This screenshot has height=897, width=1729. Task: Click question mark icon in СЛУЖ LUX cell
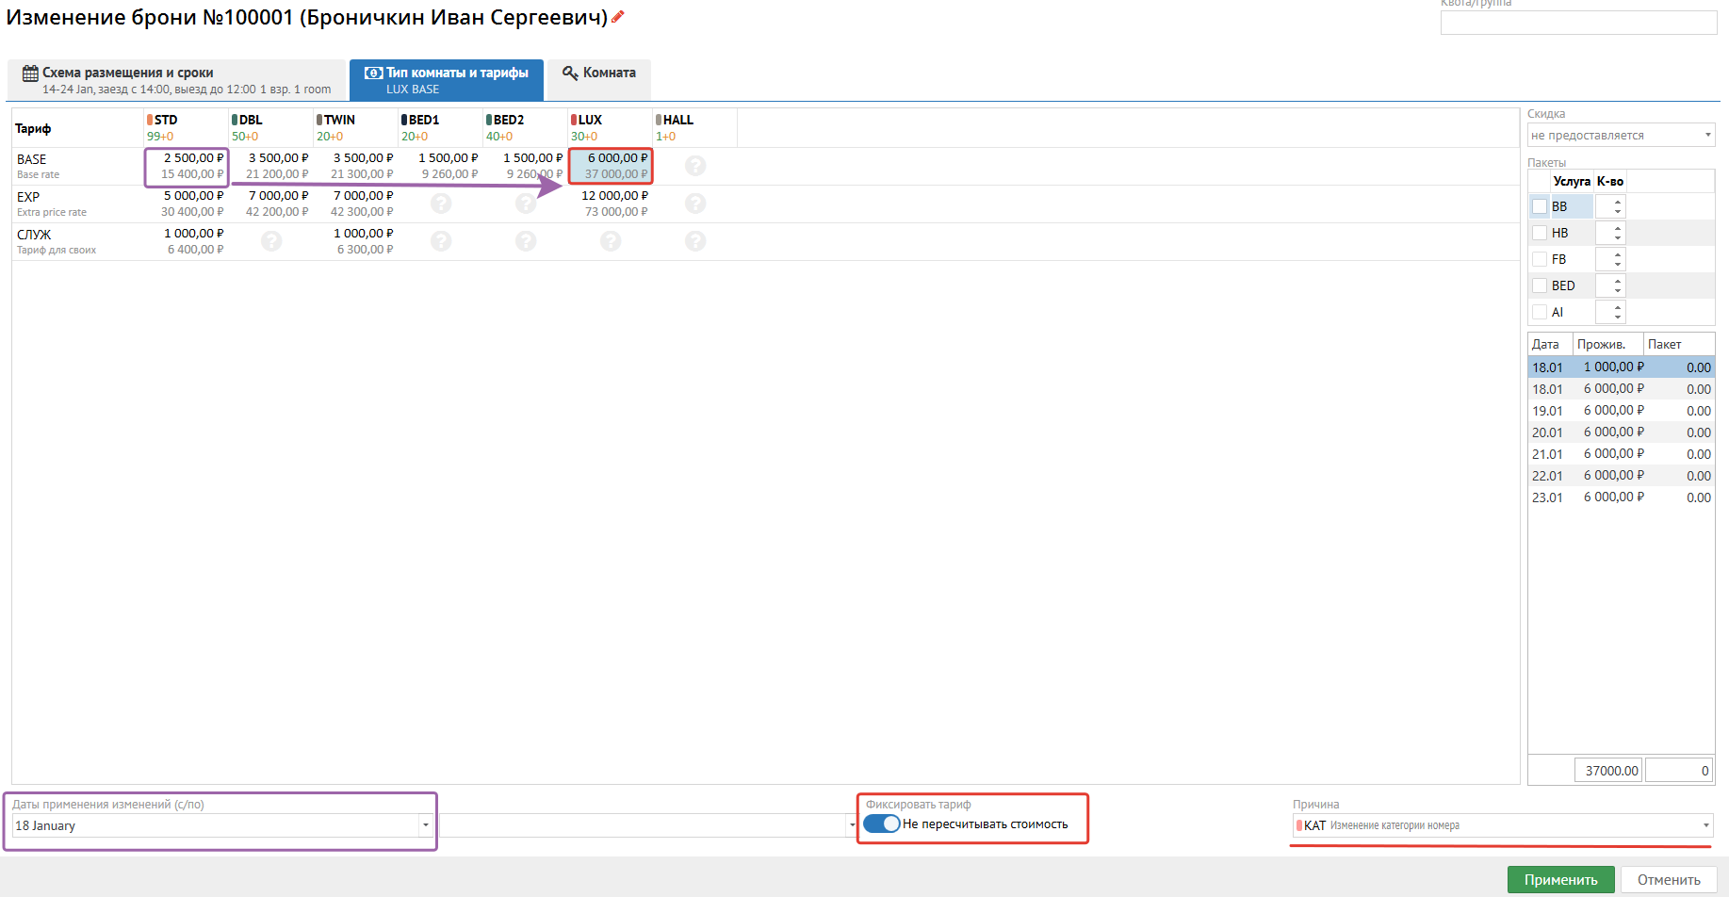[x=611, y=241]
